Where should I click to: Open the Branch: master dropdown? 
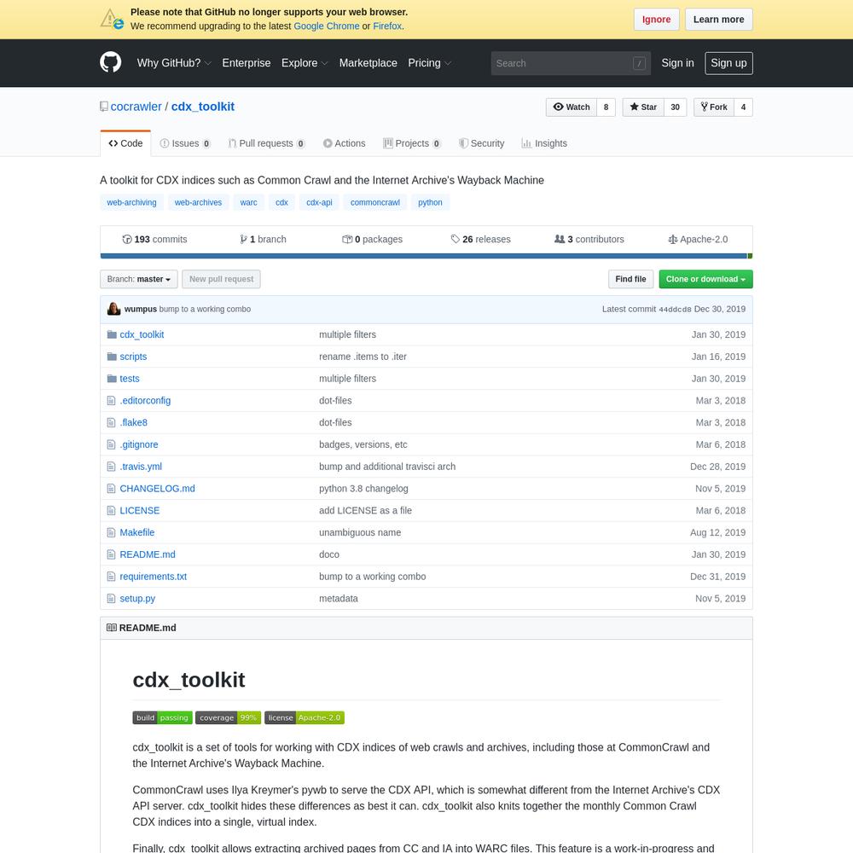[x=139, y=279]
